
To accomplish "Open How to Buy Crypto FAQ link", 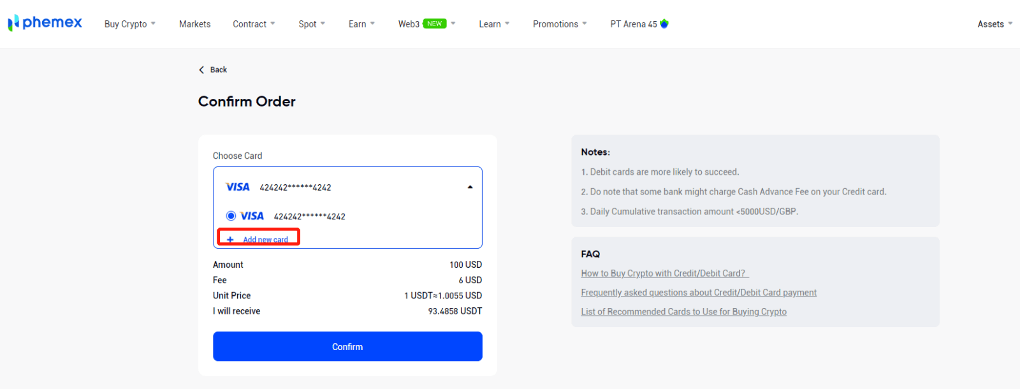I will pos(663,274).
